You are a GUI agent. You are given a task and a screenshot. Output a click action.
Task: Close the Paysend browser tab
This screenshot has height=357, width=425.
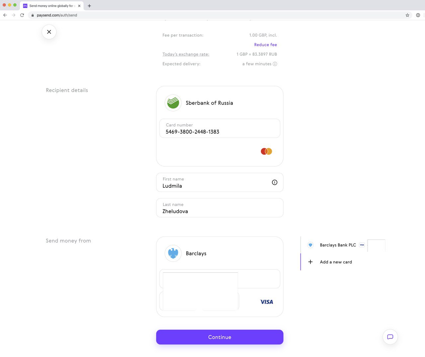[79, 6]
